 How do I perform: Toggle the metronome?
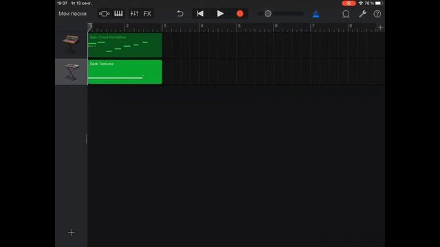pos(316,14)
